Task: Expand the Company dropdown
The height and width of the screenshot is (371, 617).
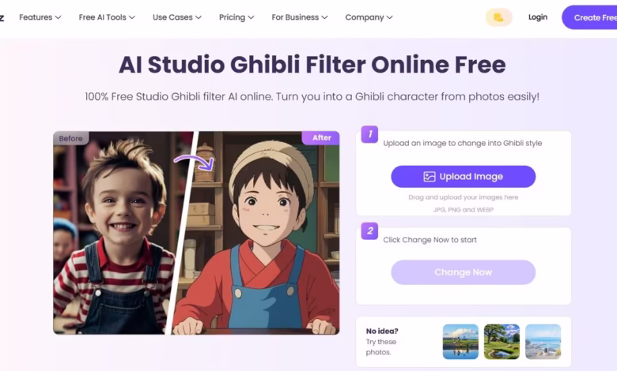Action: pyautogui.click(x=369, y=17)
